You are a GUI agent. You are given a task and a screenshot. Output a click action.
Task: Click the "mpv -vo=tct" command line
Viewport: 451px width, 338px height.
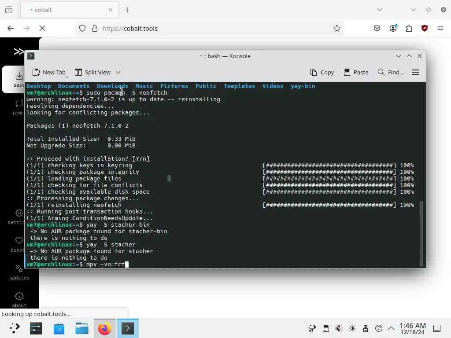click(106, 264)
